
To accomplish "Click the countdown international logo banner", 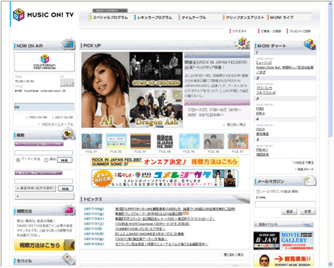I will click(x=44, y=62).
